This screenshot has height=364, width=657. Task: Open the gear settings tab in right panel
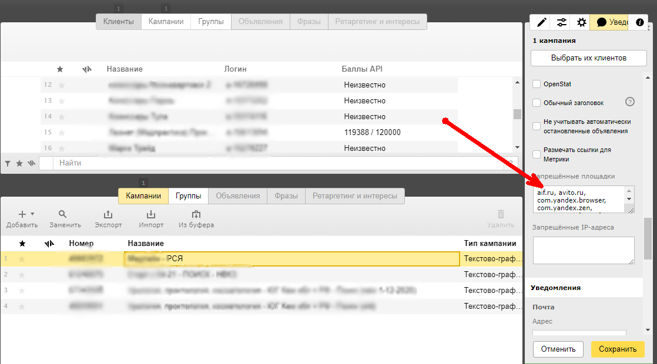coord(581,22)
